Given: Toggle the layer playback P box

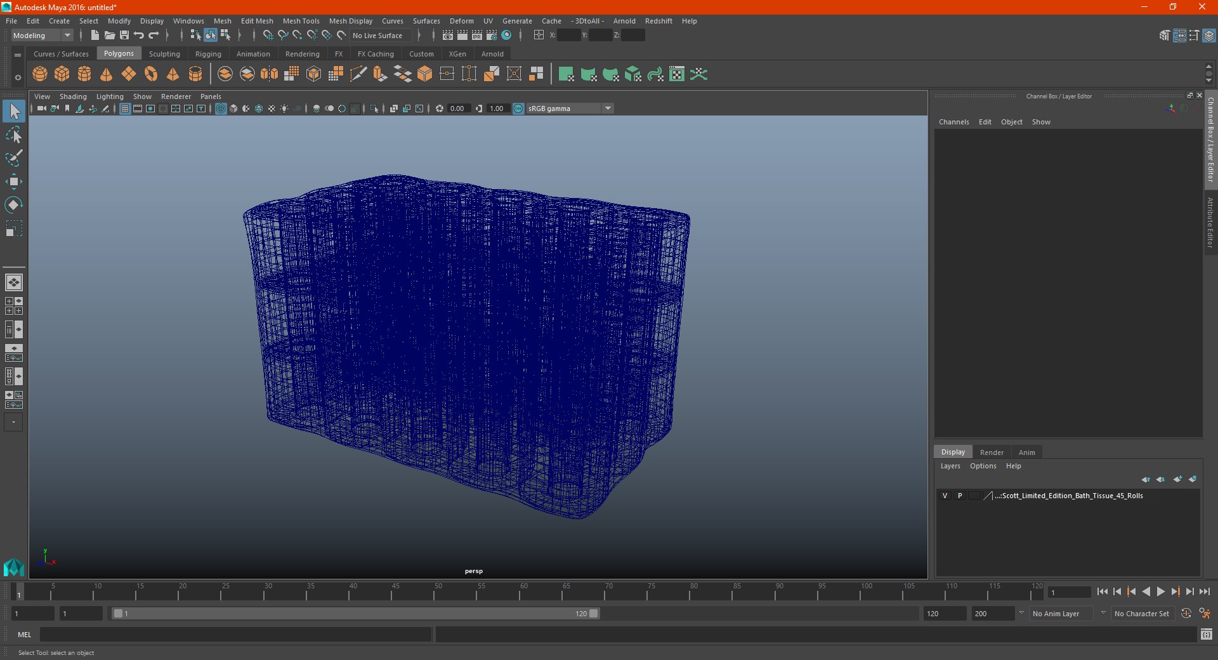Looking at the screenshot, I should [960, 496].
